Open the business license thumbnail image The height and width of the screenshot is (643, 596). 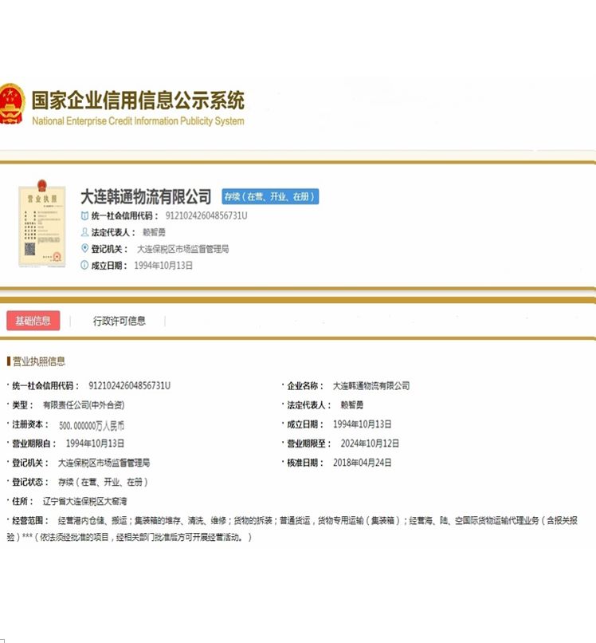(x=41, y=223)
